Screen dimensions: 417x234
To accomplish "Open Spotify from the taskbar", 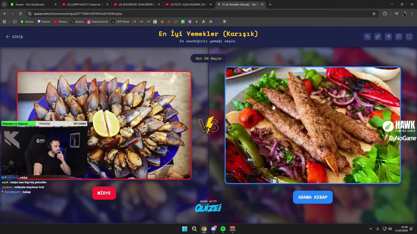I will click(x=223, y=229).
